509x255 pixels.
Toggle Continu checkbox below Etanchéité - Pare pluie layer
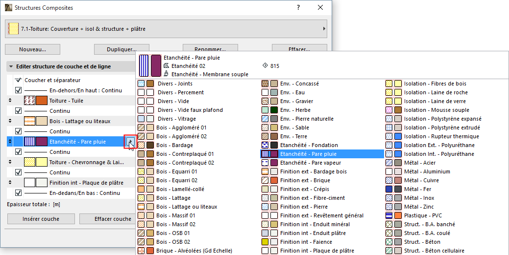19,152
